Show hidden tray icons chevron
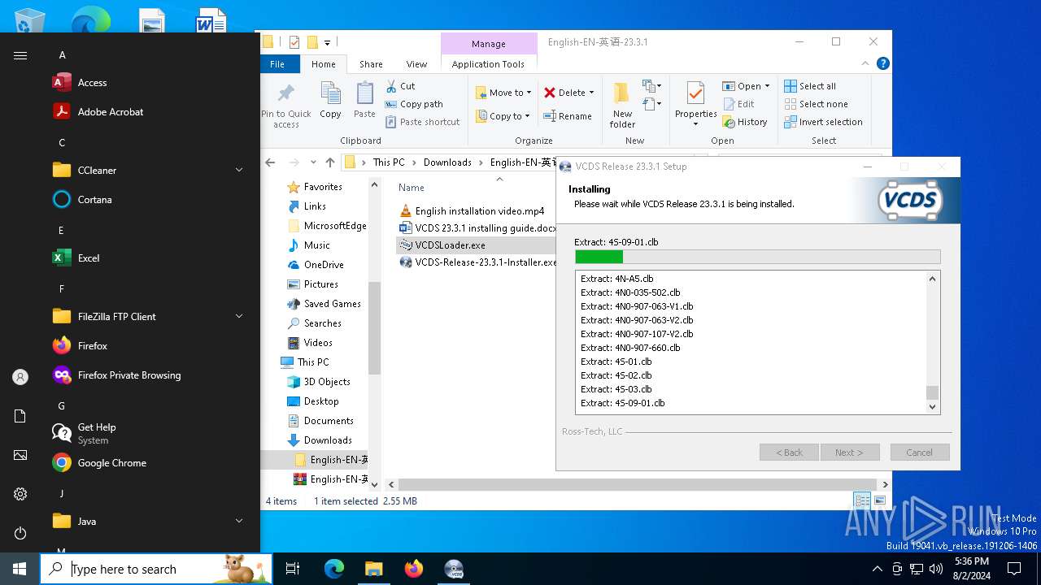Viewport: 1041px width, 585px height. tap(877, 569)
